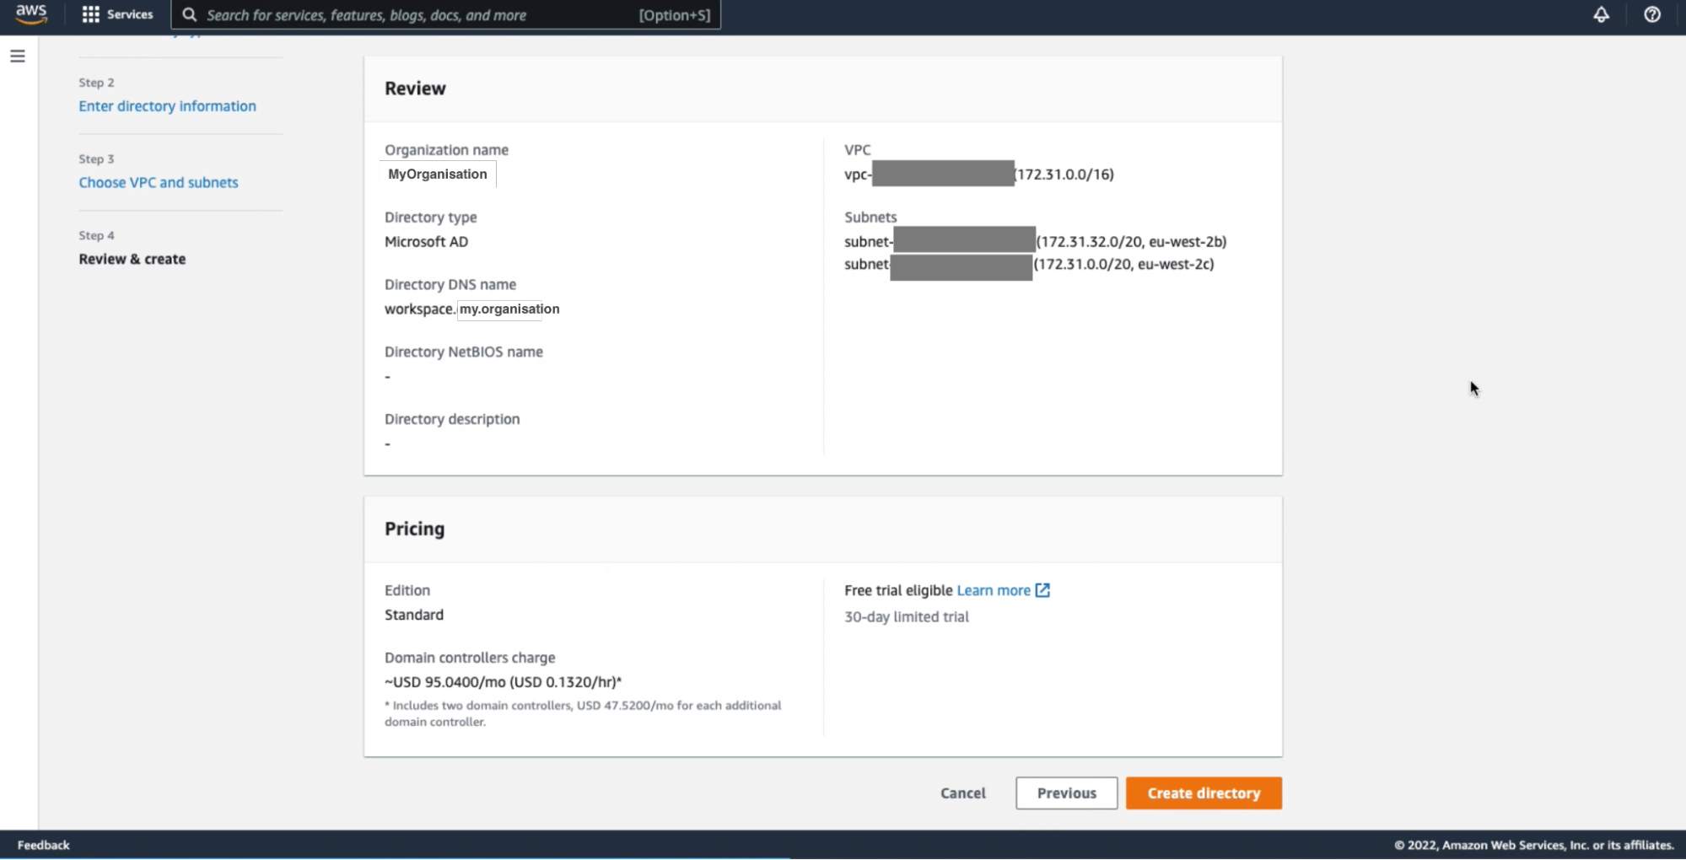Open the help question mark menu

(x=1651, y=14)
